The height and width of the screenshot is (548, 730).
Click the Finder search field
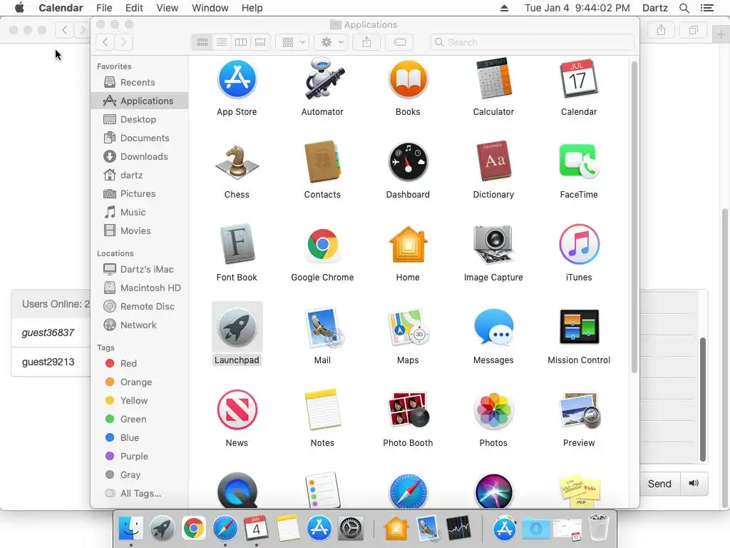pos(532,42)
